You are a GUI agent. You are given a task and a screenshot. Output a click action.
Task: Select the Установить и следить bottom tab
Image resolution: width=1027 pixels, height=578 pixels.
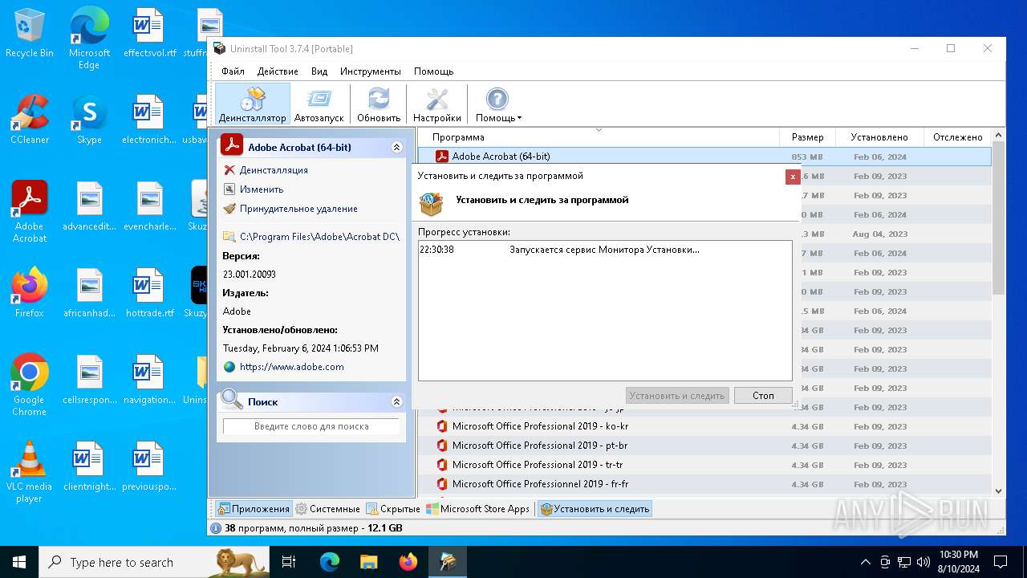pyautogui.click(x=595, y=509)
